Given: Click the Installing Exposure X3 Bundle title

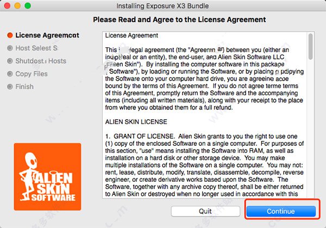Looking at the screenshot, I should point(162,6).
